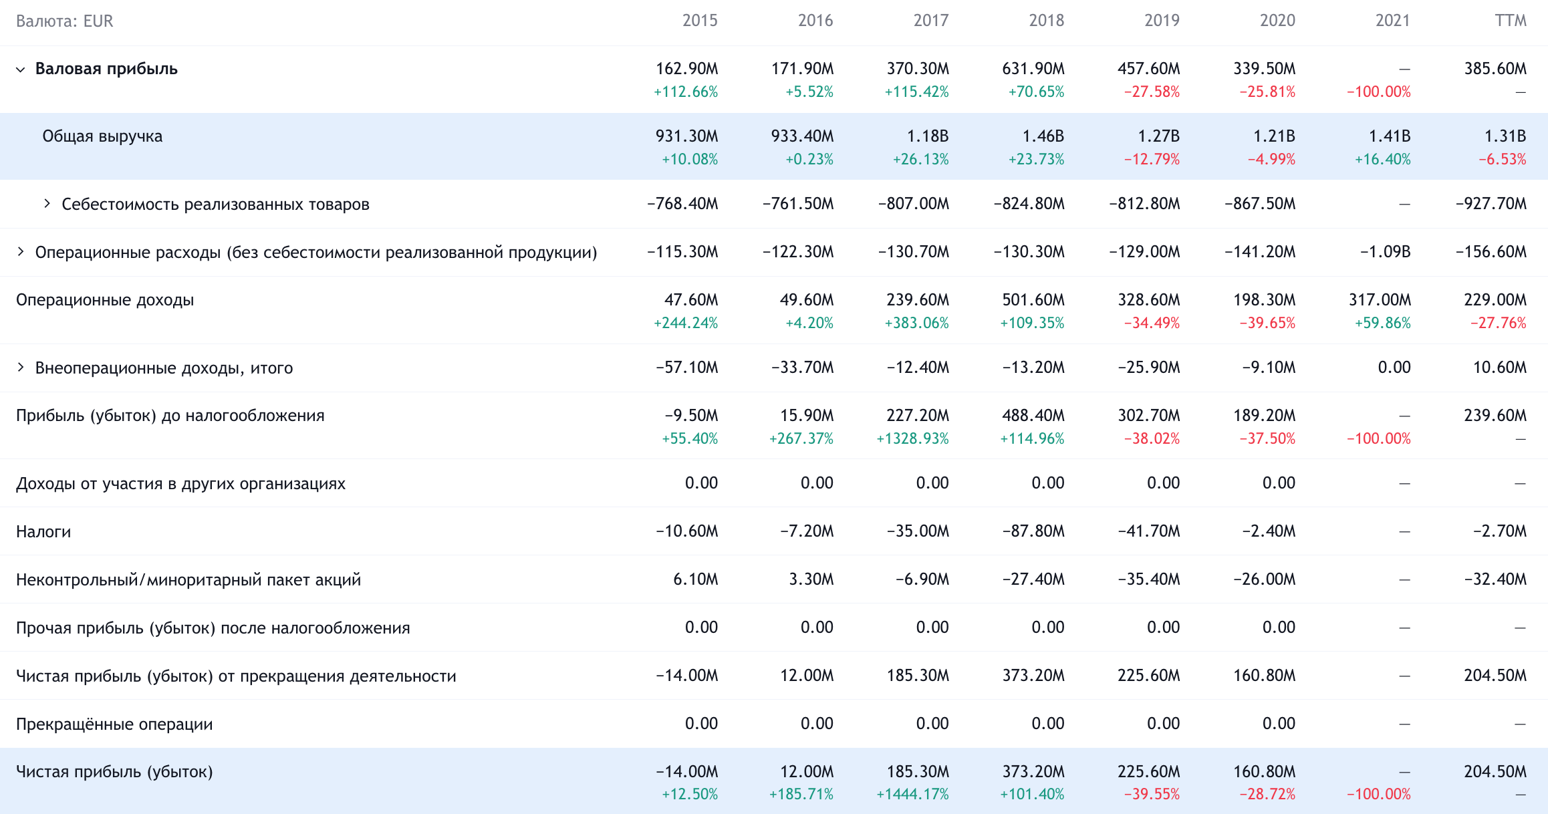Click revenue change +16.40% in 2021

pyautogui.click(x=1383, y=160)
